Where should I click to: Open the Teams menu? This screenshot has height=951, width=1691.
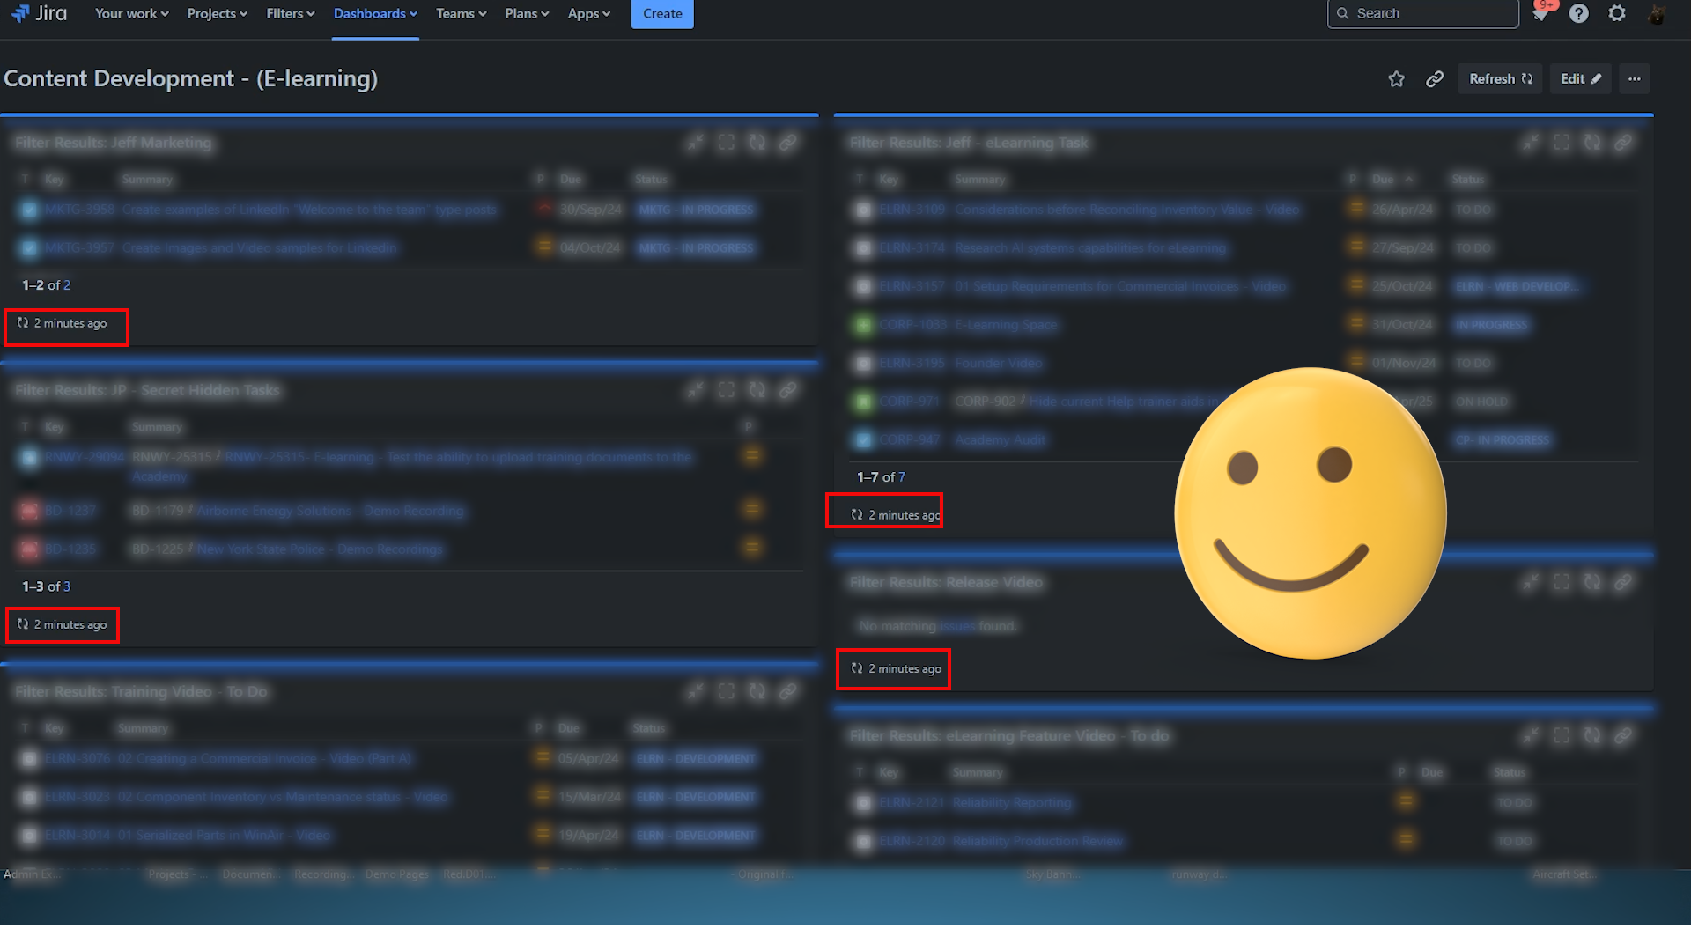pos(461,14)
